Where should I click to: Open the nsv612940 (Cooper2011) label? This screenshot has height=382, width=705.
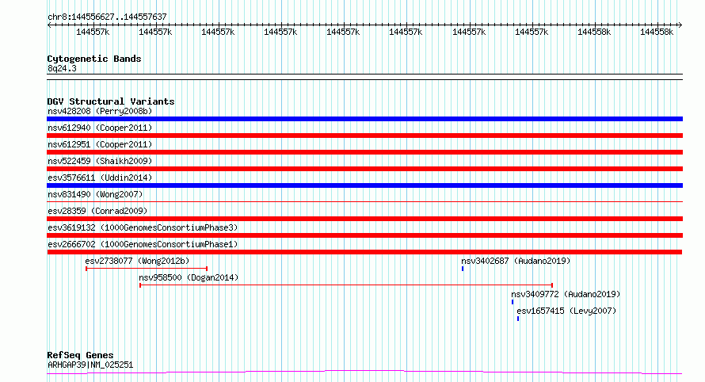pyautogui.click(x=100, y=128)
